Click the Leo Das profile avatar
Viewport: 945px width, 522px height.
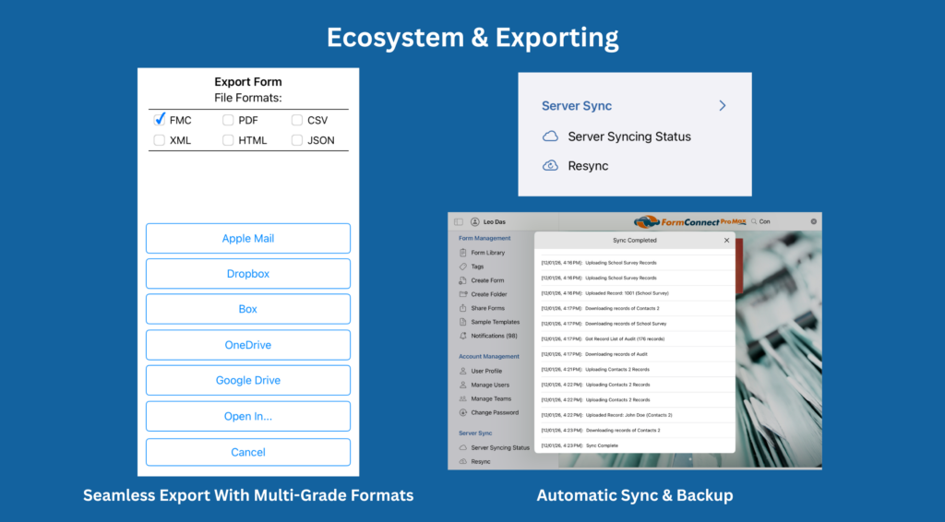point(475,221)
